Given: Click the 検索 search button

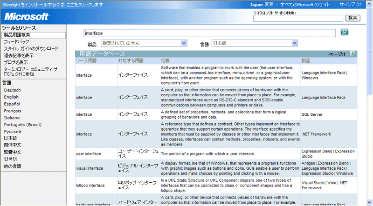Looking at the screenshot, I should click(352, 18).
